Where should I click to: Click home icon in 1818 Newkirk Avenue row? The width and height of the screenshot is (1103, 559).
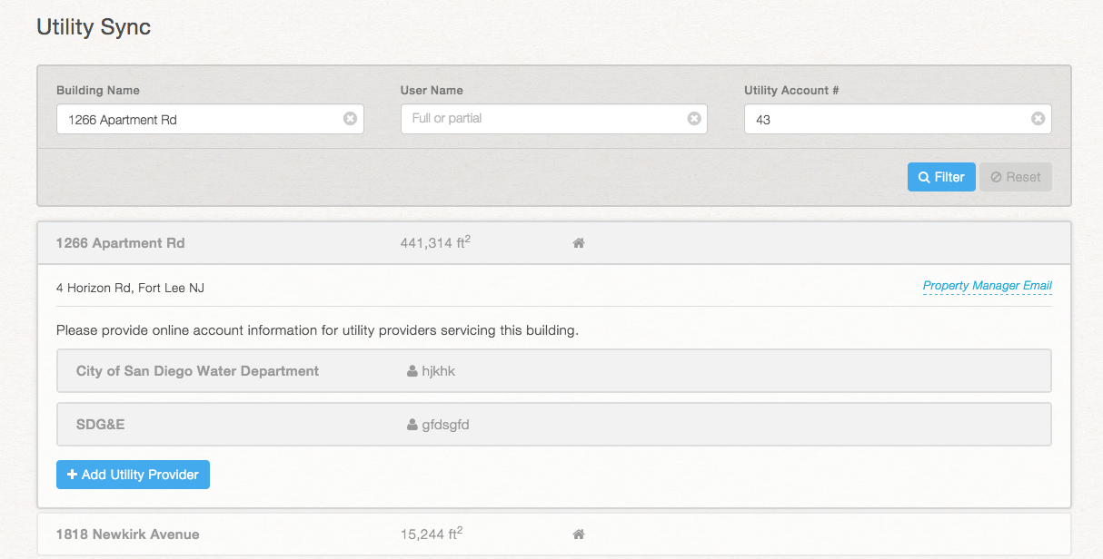click(578, 534)
